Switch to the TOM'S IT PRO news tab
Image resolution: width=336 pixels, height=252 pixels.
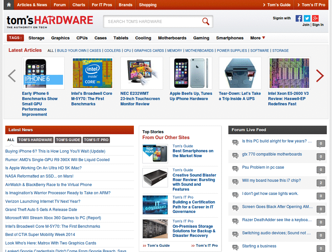[x=96, y=140]
